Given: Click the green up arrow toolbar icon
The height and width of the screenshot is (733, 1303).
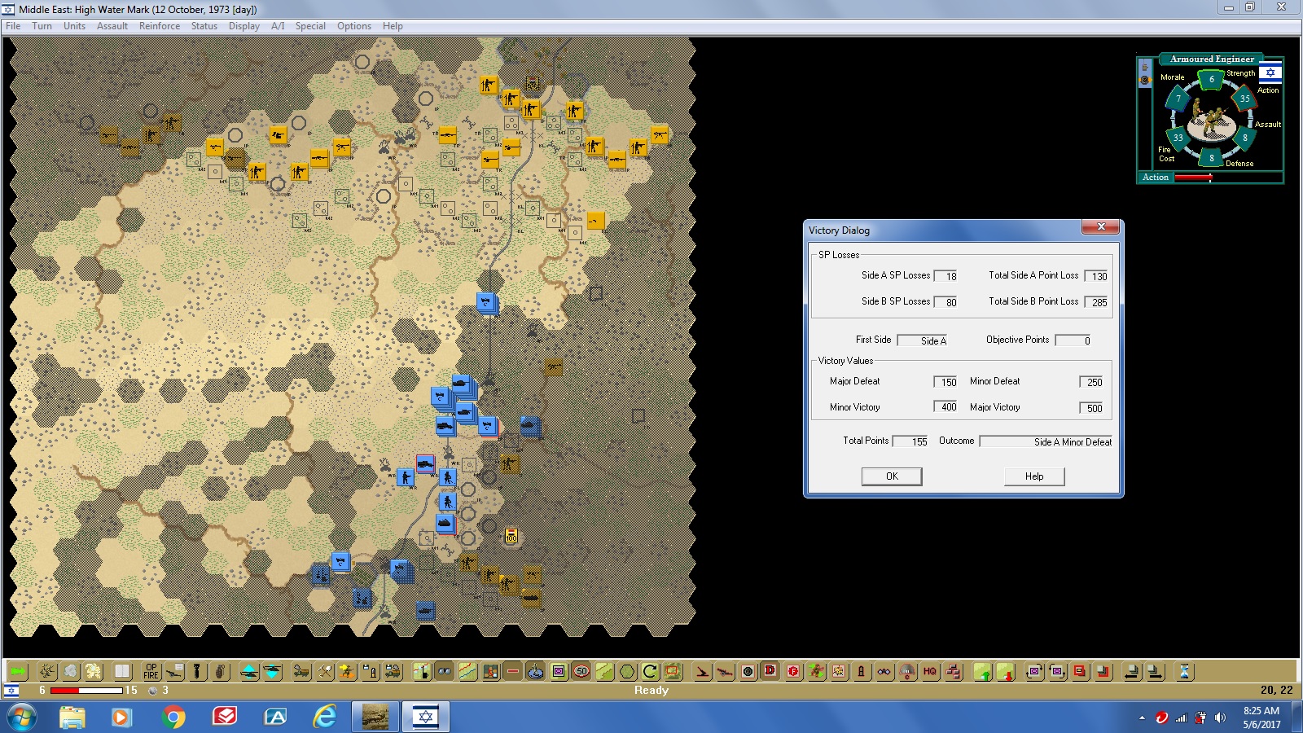Looking at the screenshot, I should click(x=983, y=671).
